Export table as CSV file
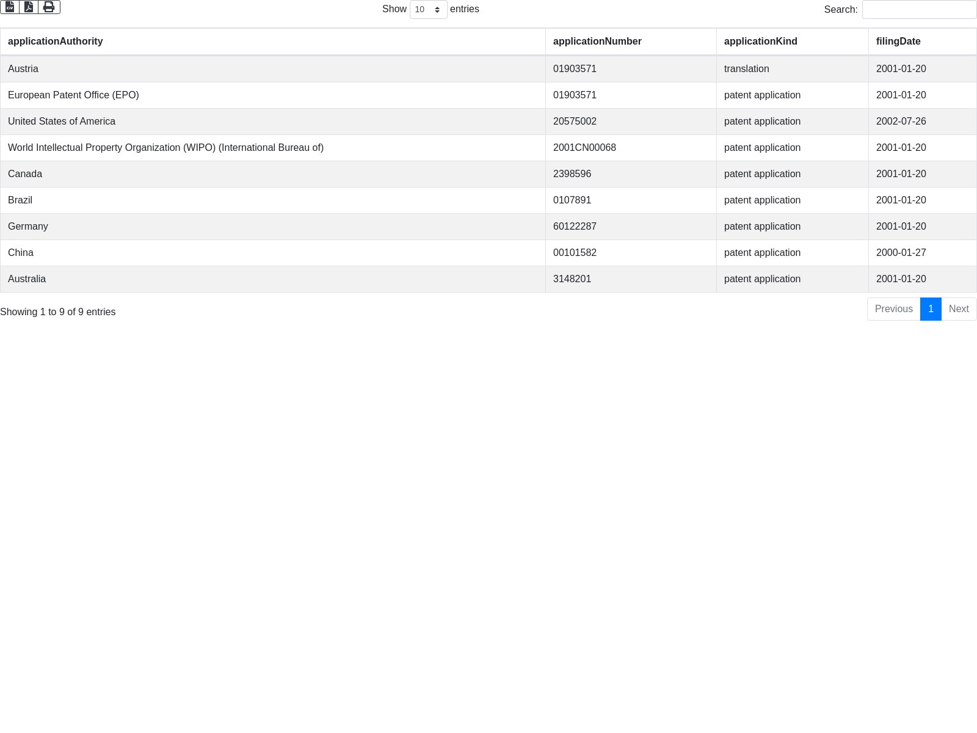 10,7
